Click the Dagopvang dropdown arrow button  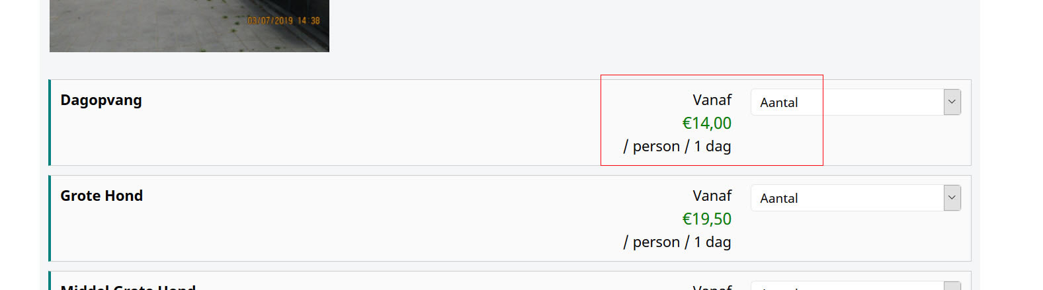pos(952,102)
